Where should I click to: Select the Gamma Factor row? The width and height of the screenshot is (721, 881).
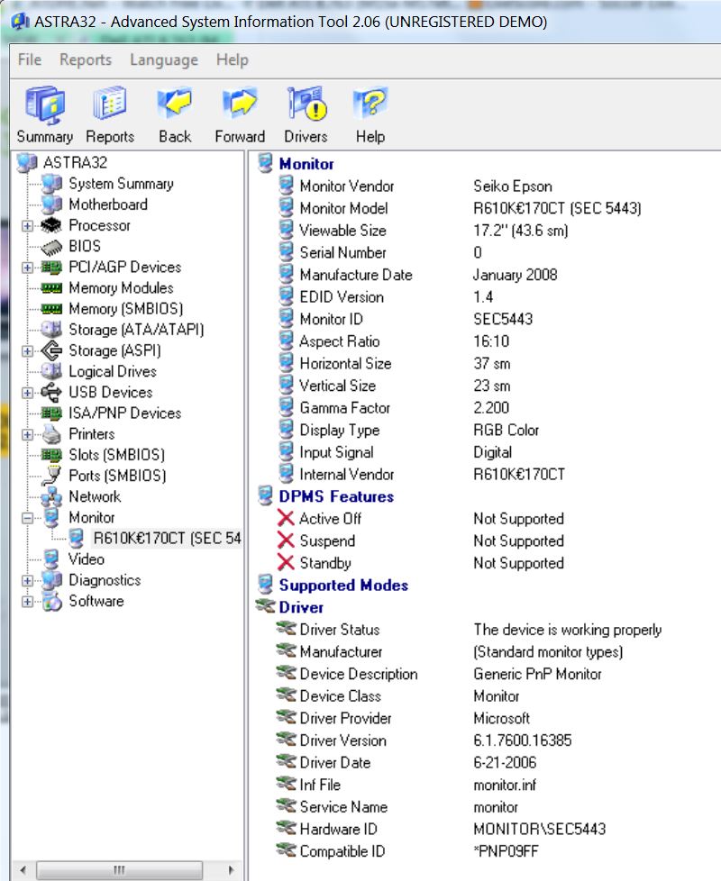[344, 408]
